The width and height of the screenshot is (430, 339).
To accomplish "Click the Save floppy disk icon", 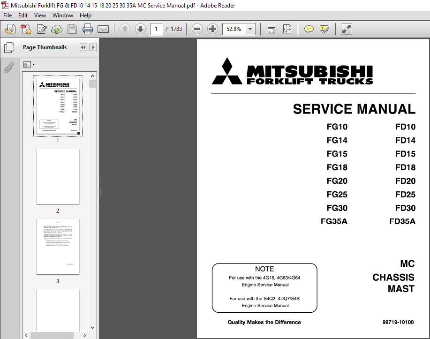I will point(72,29).
